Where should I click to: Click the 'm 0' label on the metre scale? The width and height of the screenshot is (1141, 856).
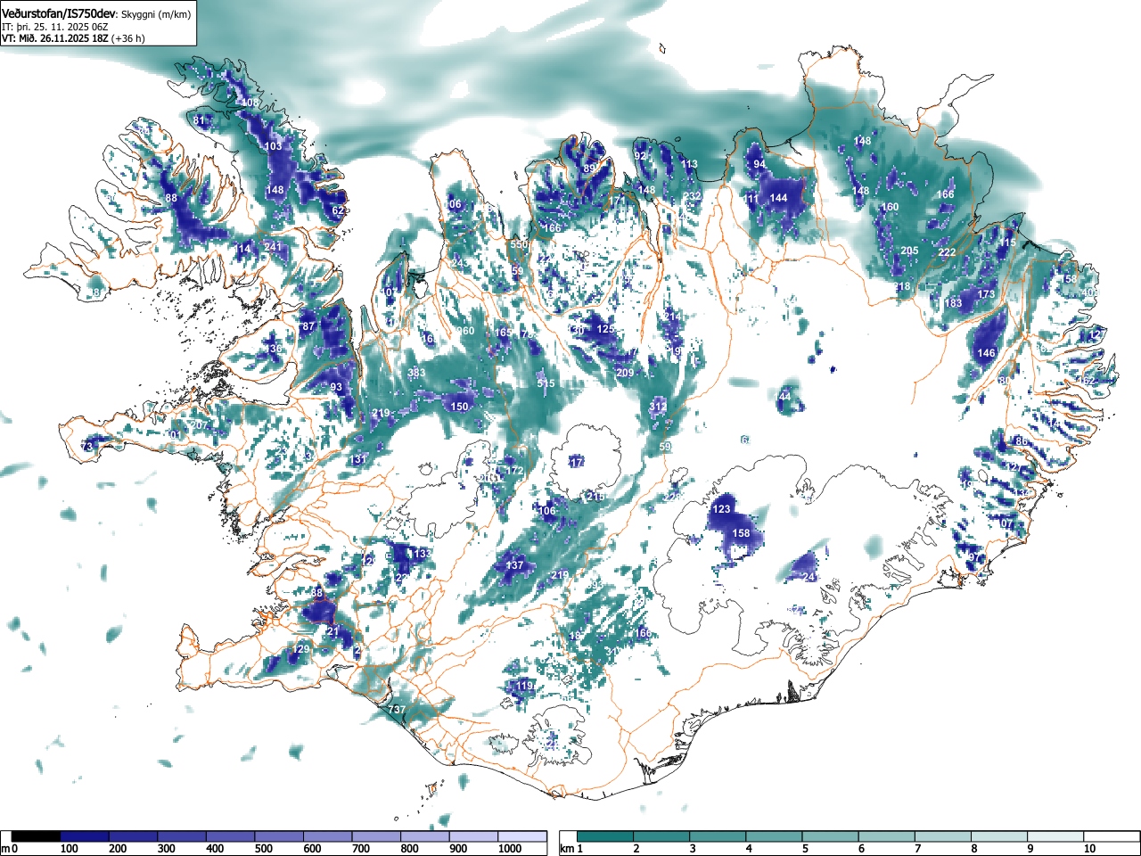pyautogui.click(x=10, y=850)
